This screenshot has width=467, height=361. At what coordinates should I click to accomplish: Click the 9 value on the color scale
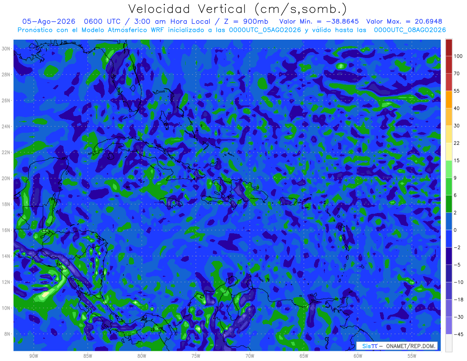click(455, 178)
